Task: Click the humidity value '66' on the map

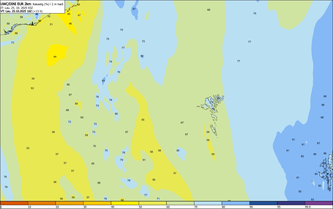Action: (68, 84)
